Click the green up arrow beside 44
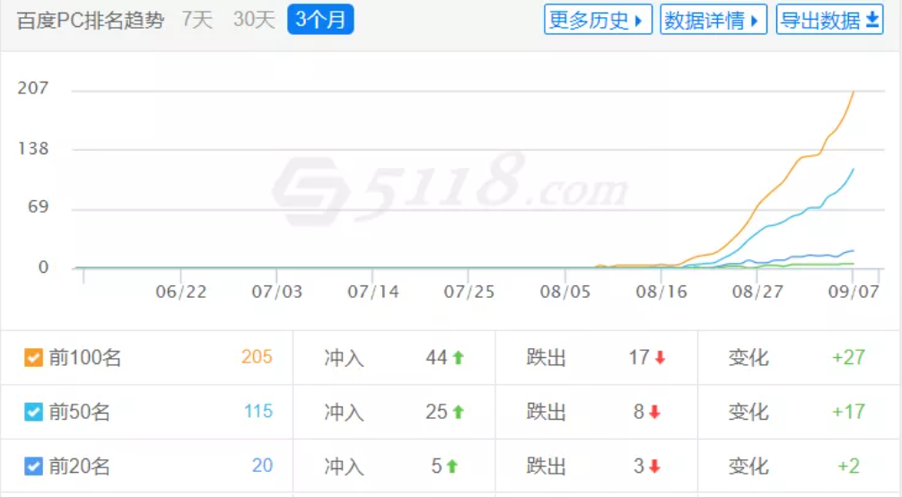Viewport: 902px width, 497px height. click(x=458, y=358)
